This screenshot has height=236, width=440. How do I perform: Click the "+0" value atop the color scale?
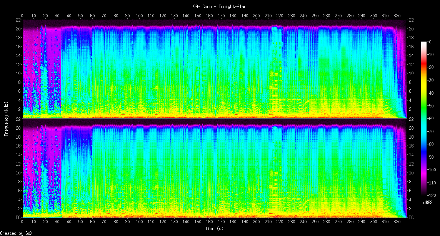click(429, 42)
